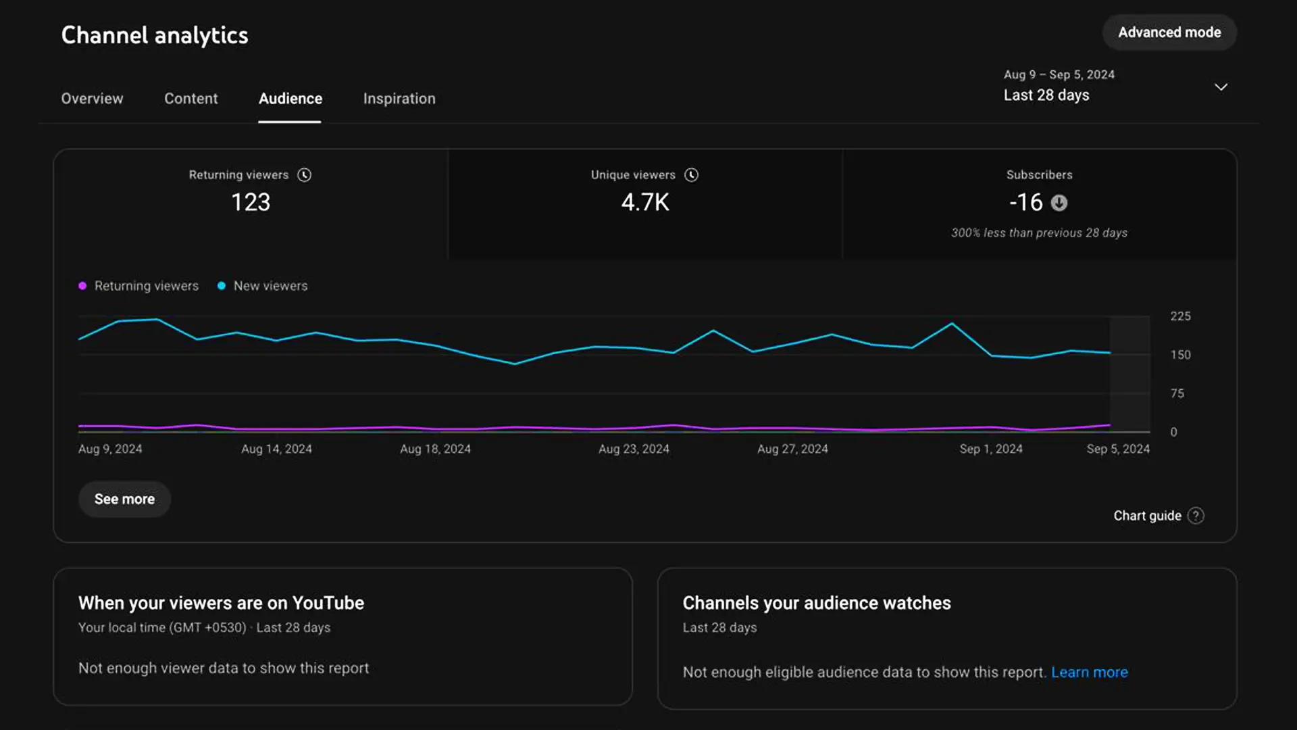Select the Subscribers metric card
The height and width of the screenshot is (730, 1297).
[x=1040, y=204]
